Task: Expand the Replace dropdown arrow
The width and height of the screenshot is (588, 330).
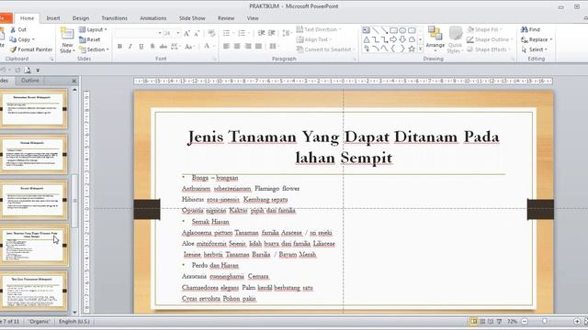Action: coord(551,39)
